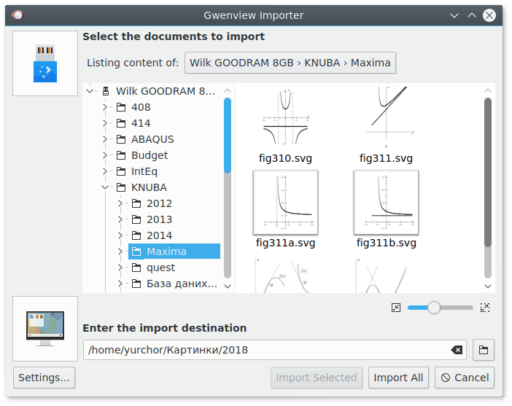Select the Budget folder in tree
Screen dimensions: 512x406
pyautogui.click(x=150, y=155)
